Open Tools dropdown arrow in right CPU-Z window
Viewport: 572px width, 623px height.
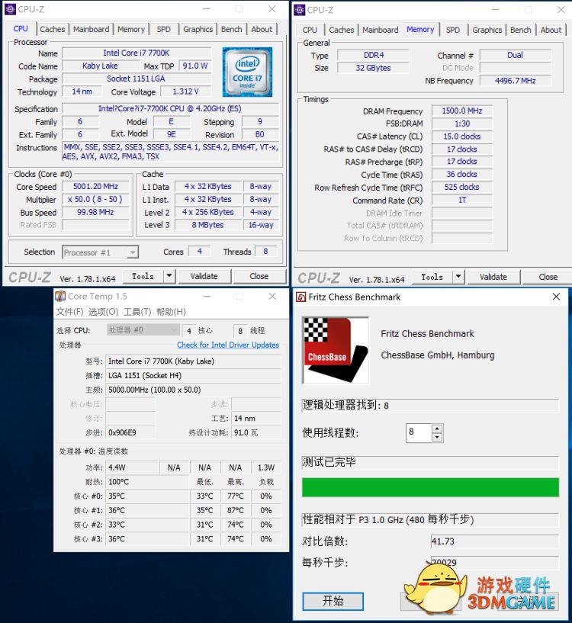[458, 277]
